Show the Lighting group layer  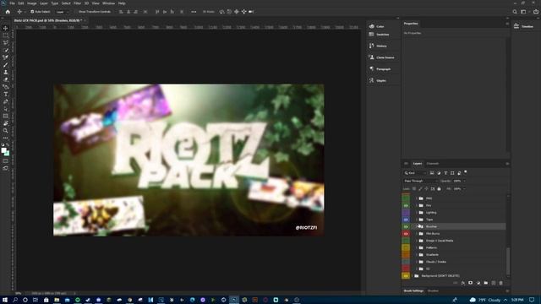[x=406, y=212]
